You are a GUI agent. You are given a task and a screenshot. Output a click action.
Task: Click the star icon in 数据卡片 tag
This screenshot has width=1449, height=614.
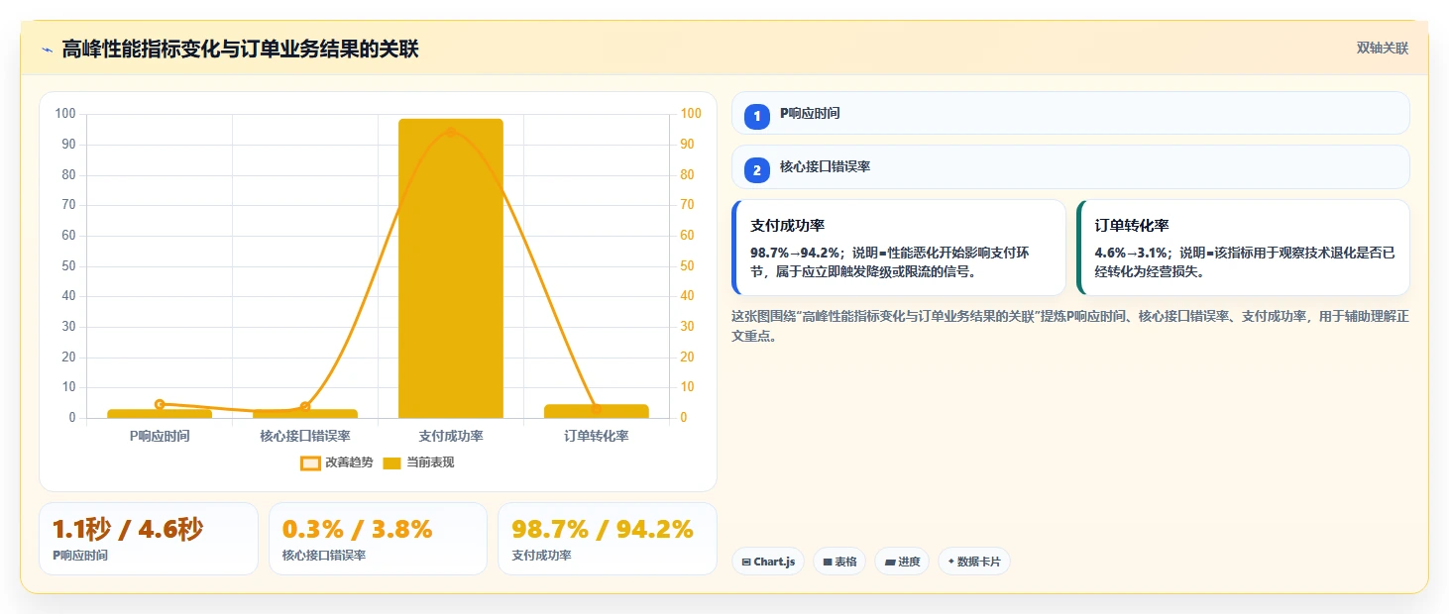pyautogui.click(x=951, y=562)
